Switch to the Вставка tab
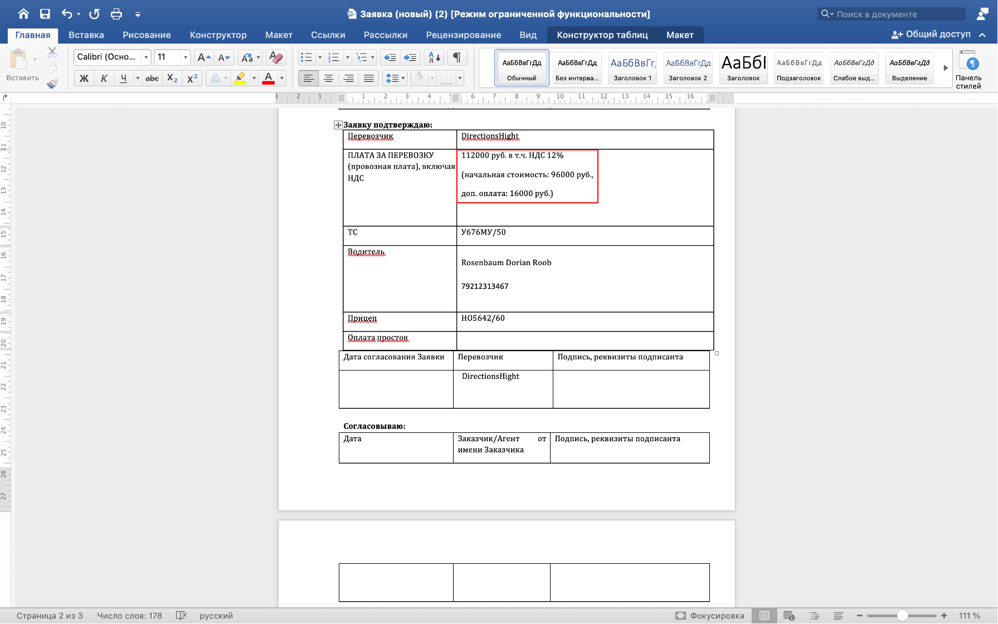998x624 pixels. (x=86, y=35)
